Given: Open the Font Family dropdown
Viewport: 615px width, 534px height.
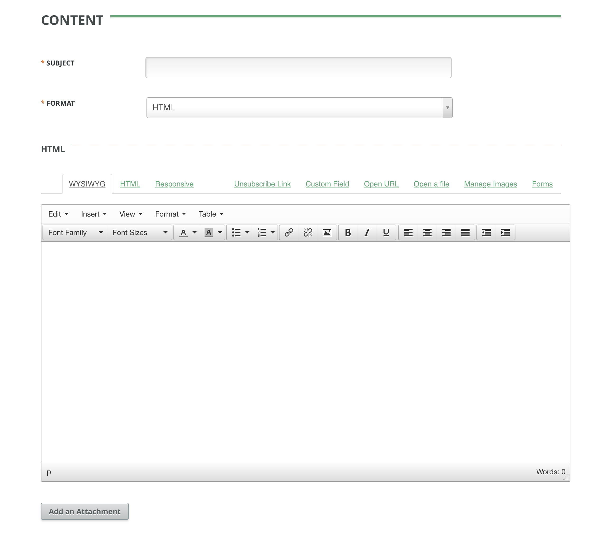Looking at the screenshot, I should click(74, 232).
